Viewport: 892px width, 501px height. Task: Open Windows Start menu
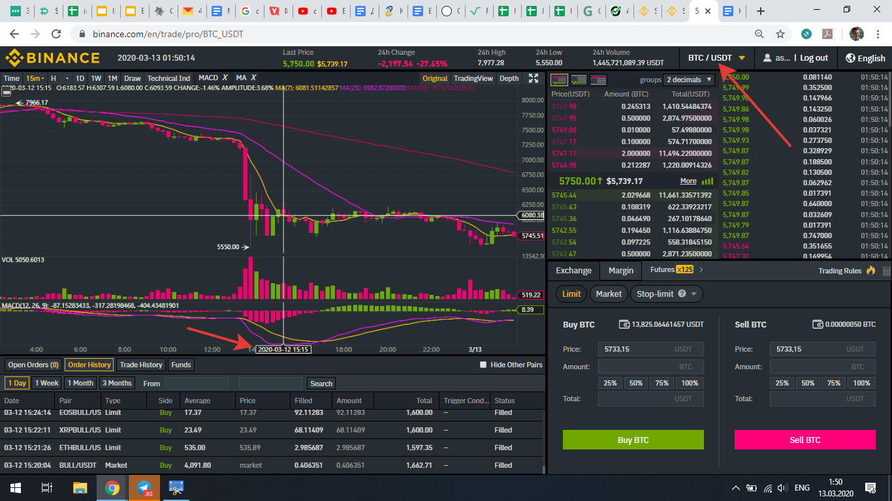point(15,487)
